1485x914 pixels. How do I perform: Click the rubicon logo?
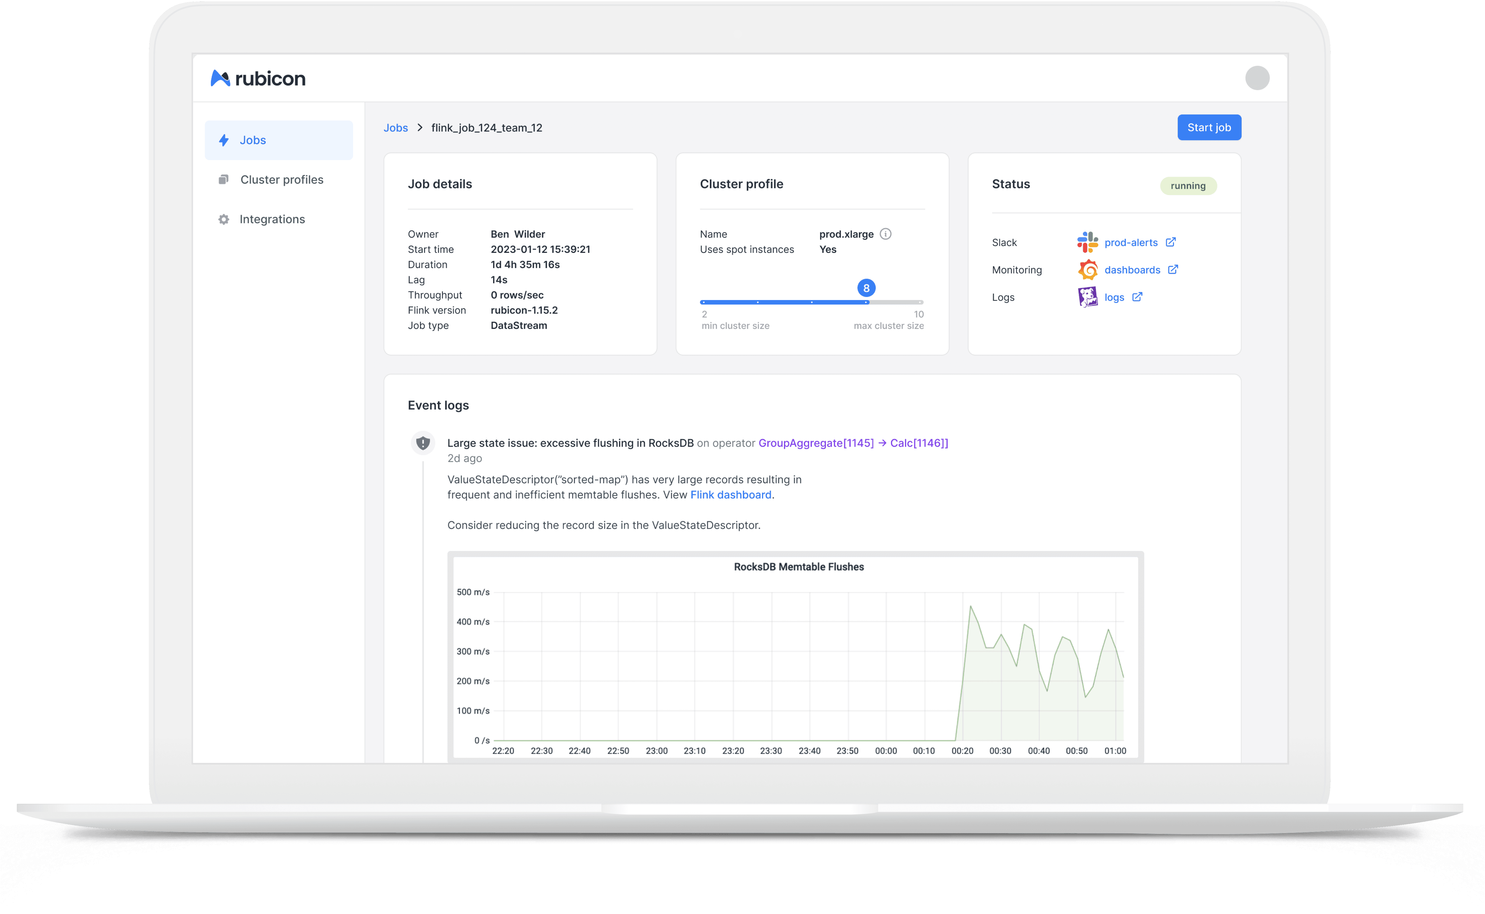(x=258, y=79)
